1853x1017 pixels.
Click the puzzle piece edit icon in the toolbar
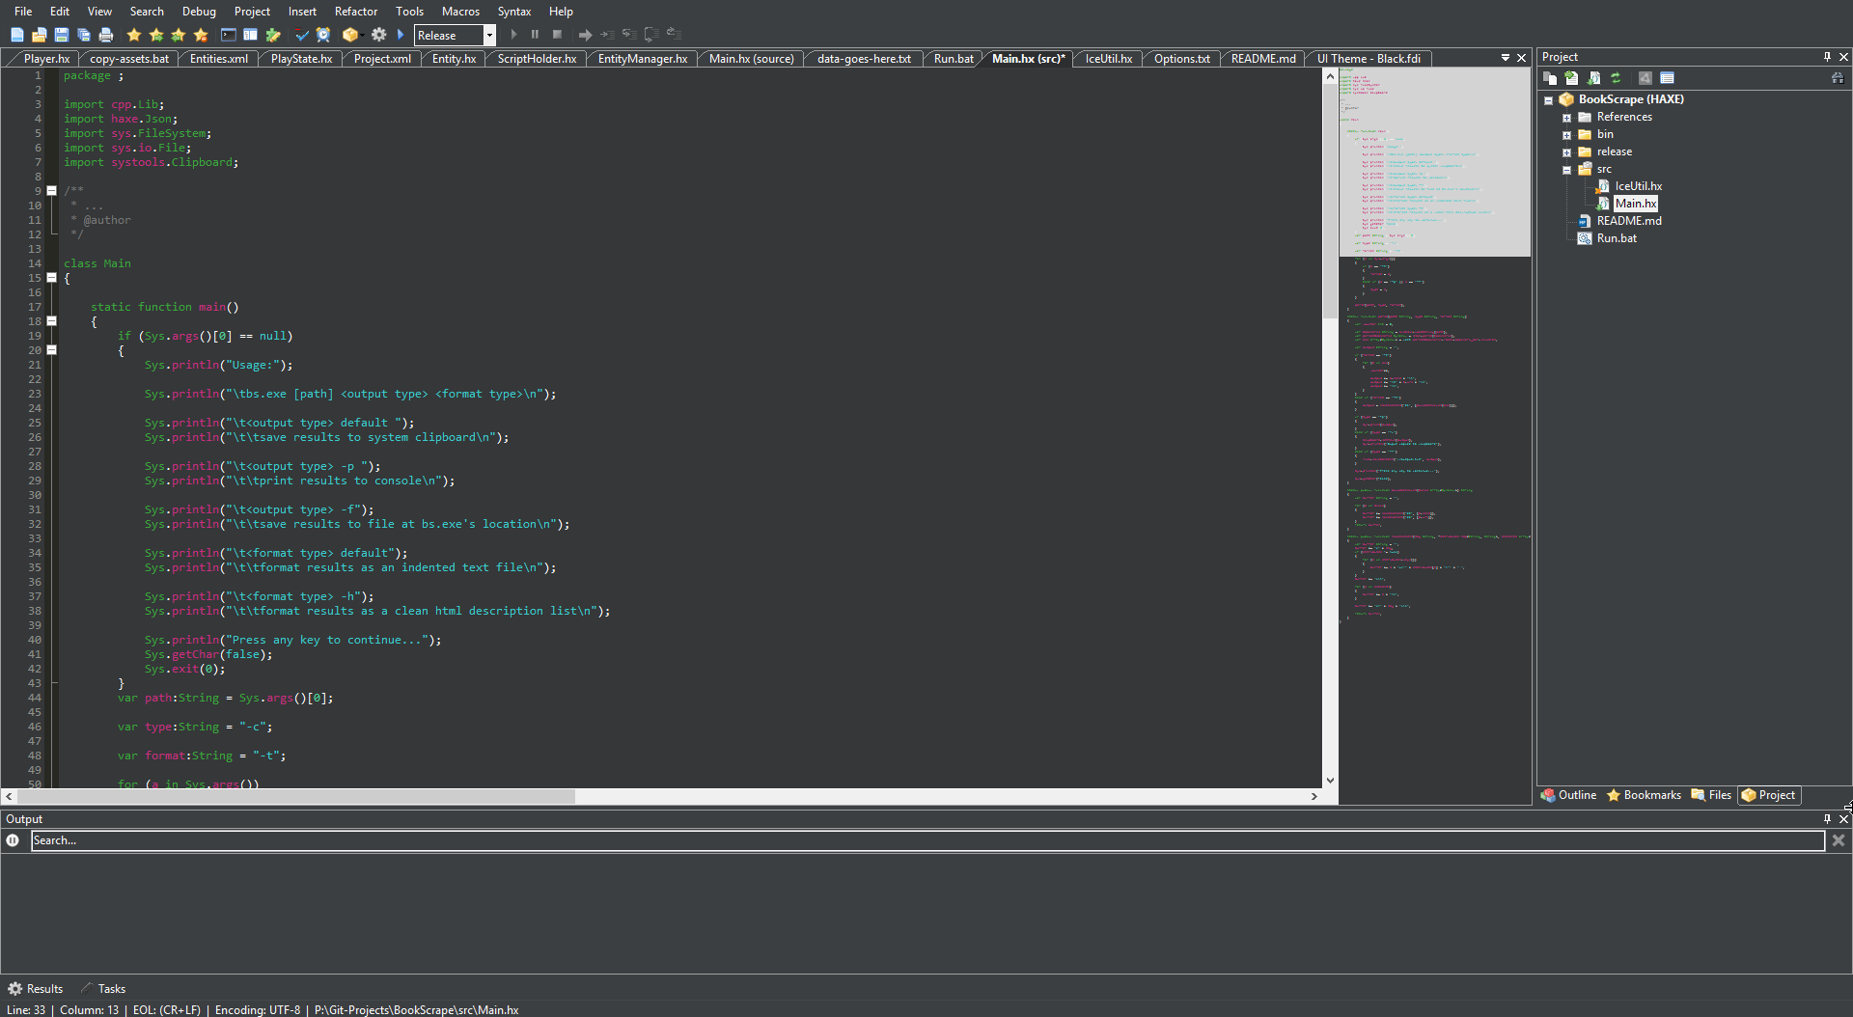tap(273, 35)
